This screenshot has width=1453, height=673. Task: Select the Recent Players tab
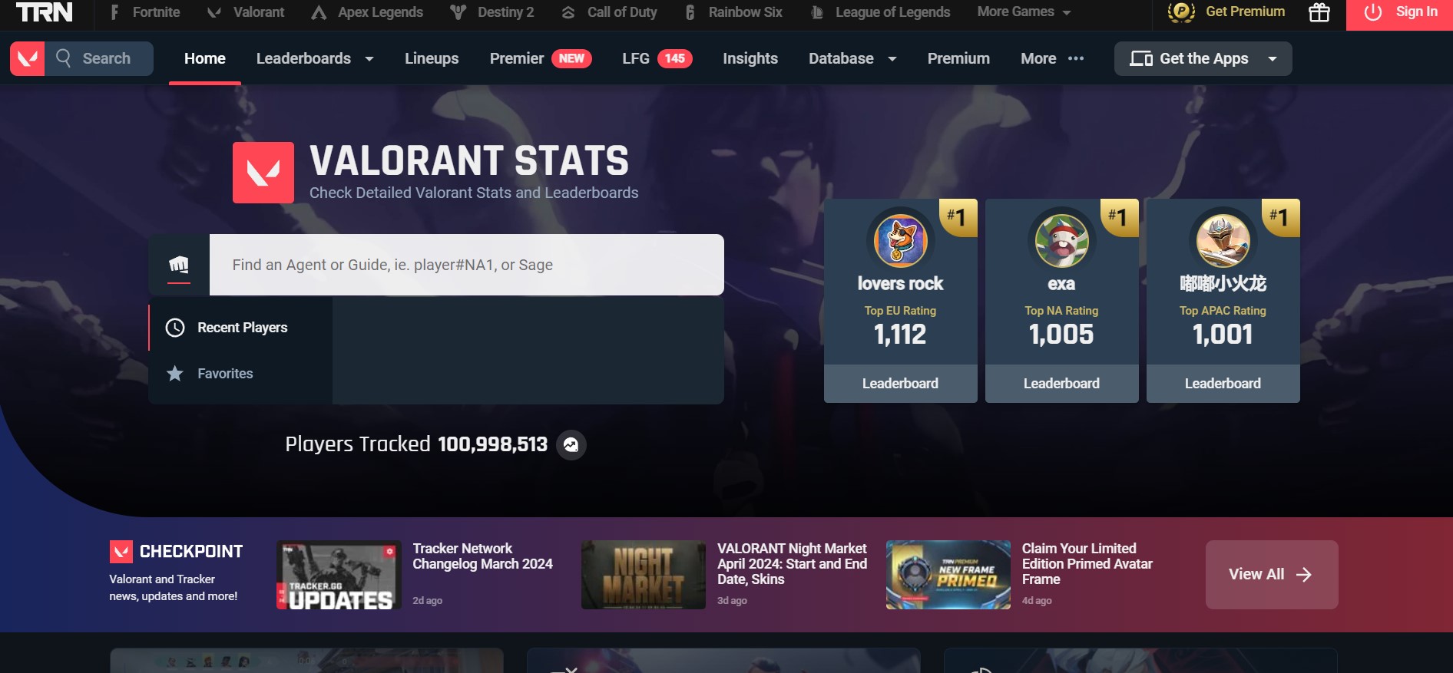tap(242, 328)
